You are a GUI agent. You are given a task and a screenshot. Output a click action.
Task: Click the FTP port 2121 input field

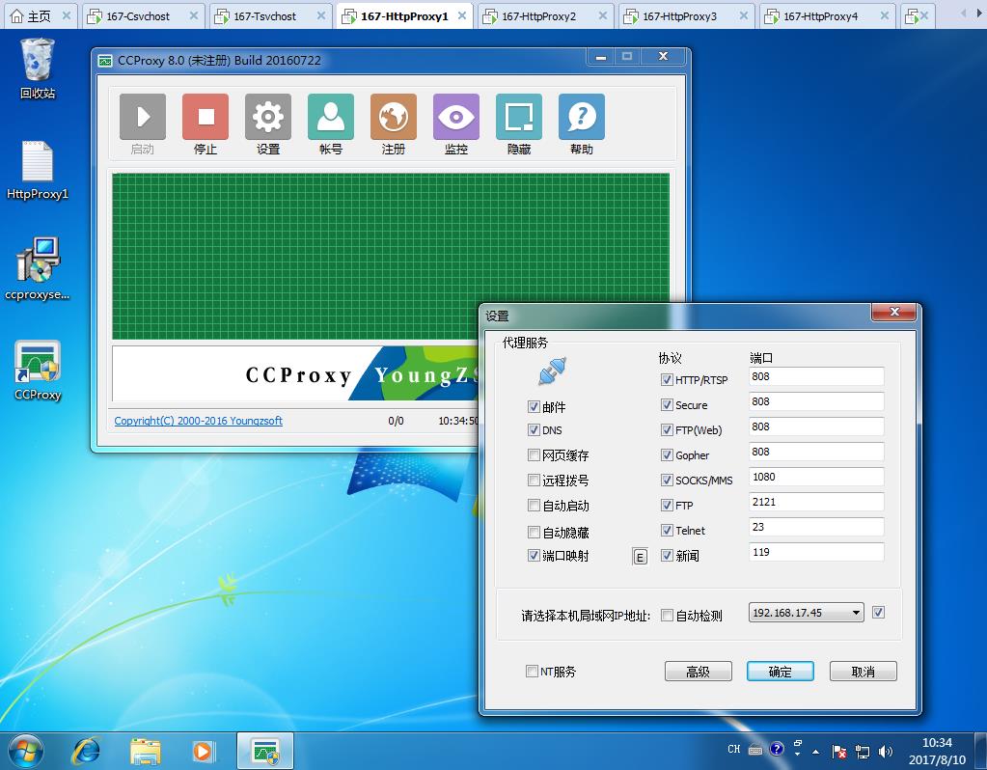click(x=815, y=502)
